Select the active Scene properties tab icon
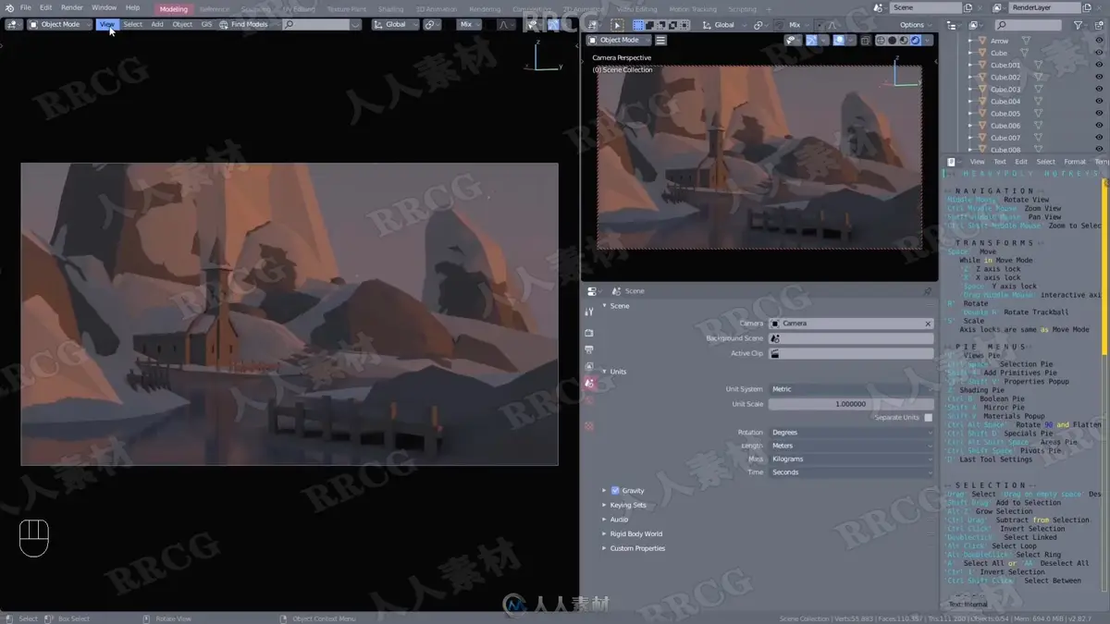The width and height of the screenshot is (1110, 624). point(589,383)
